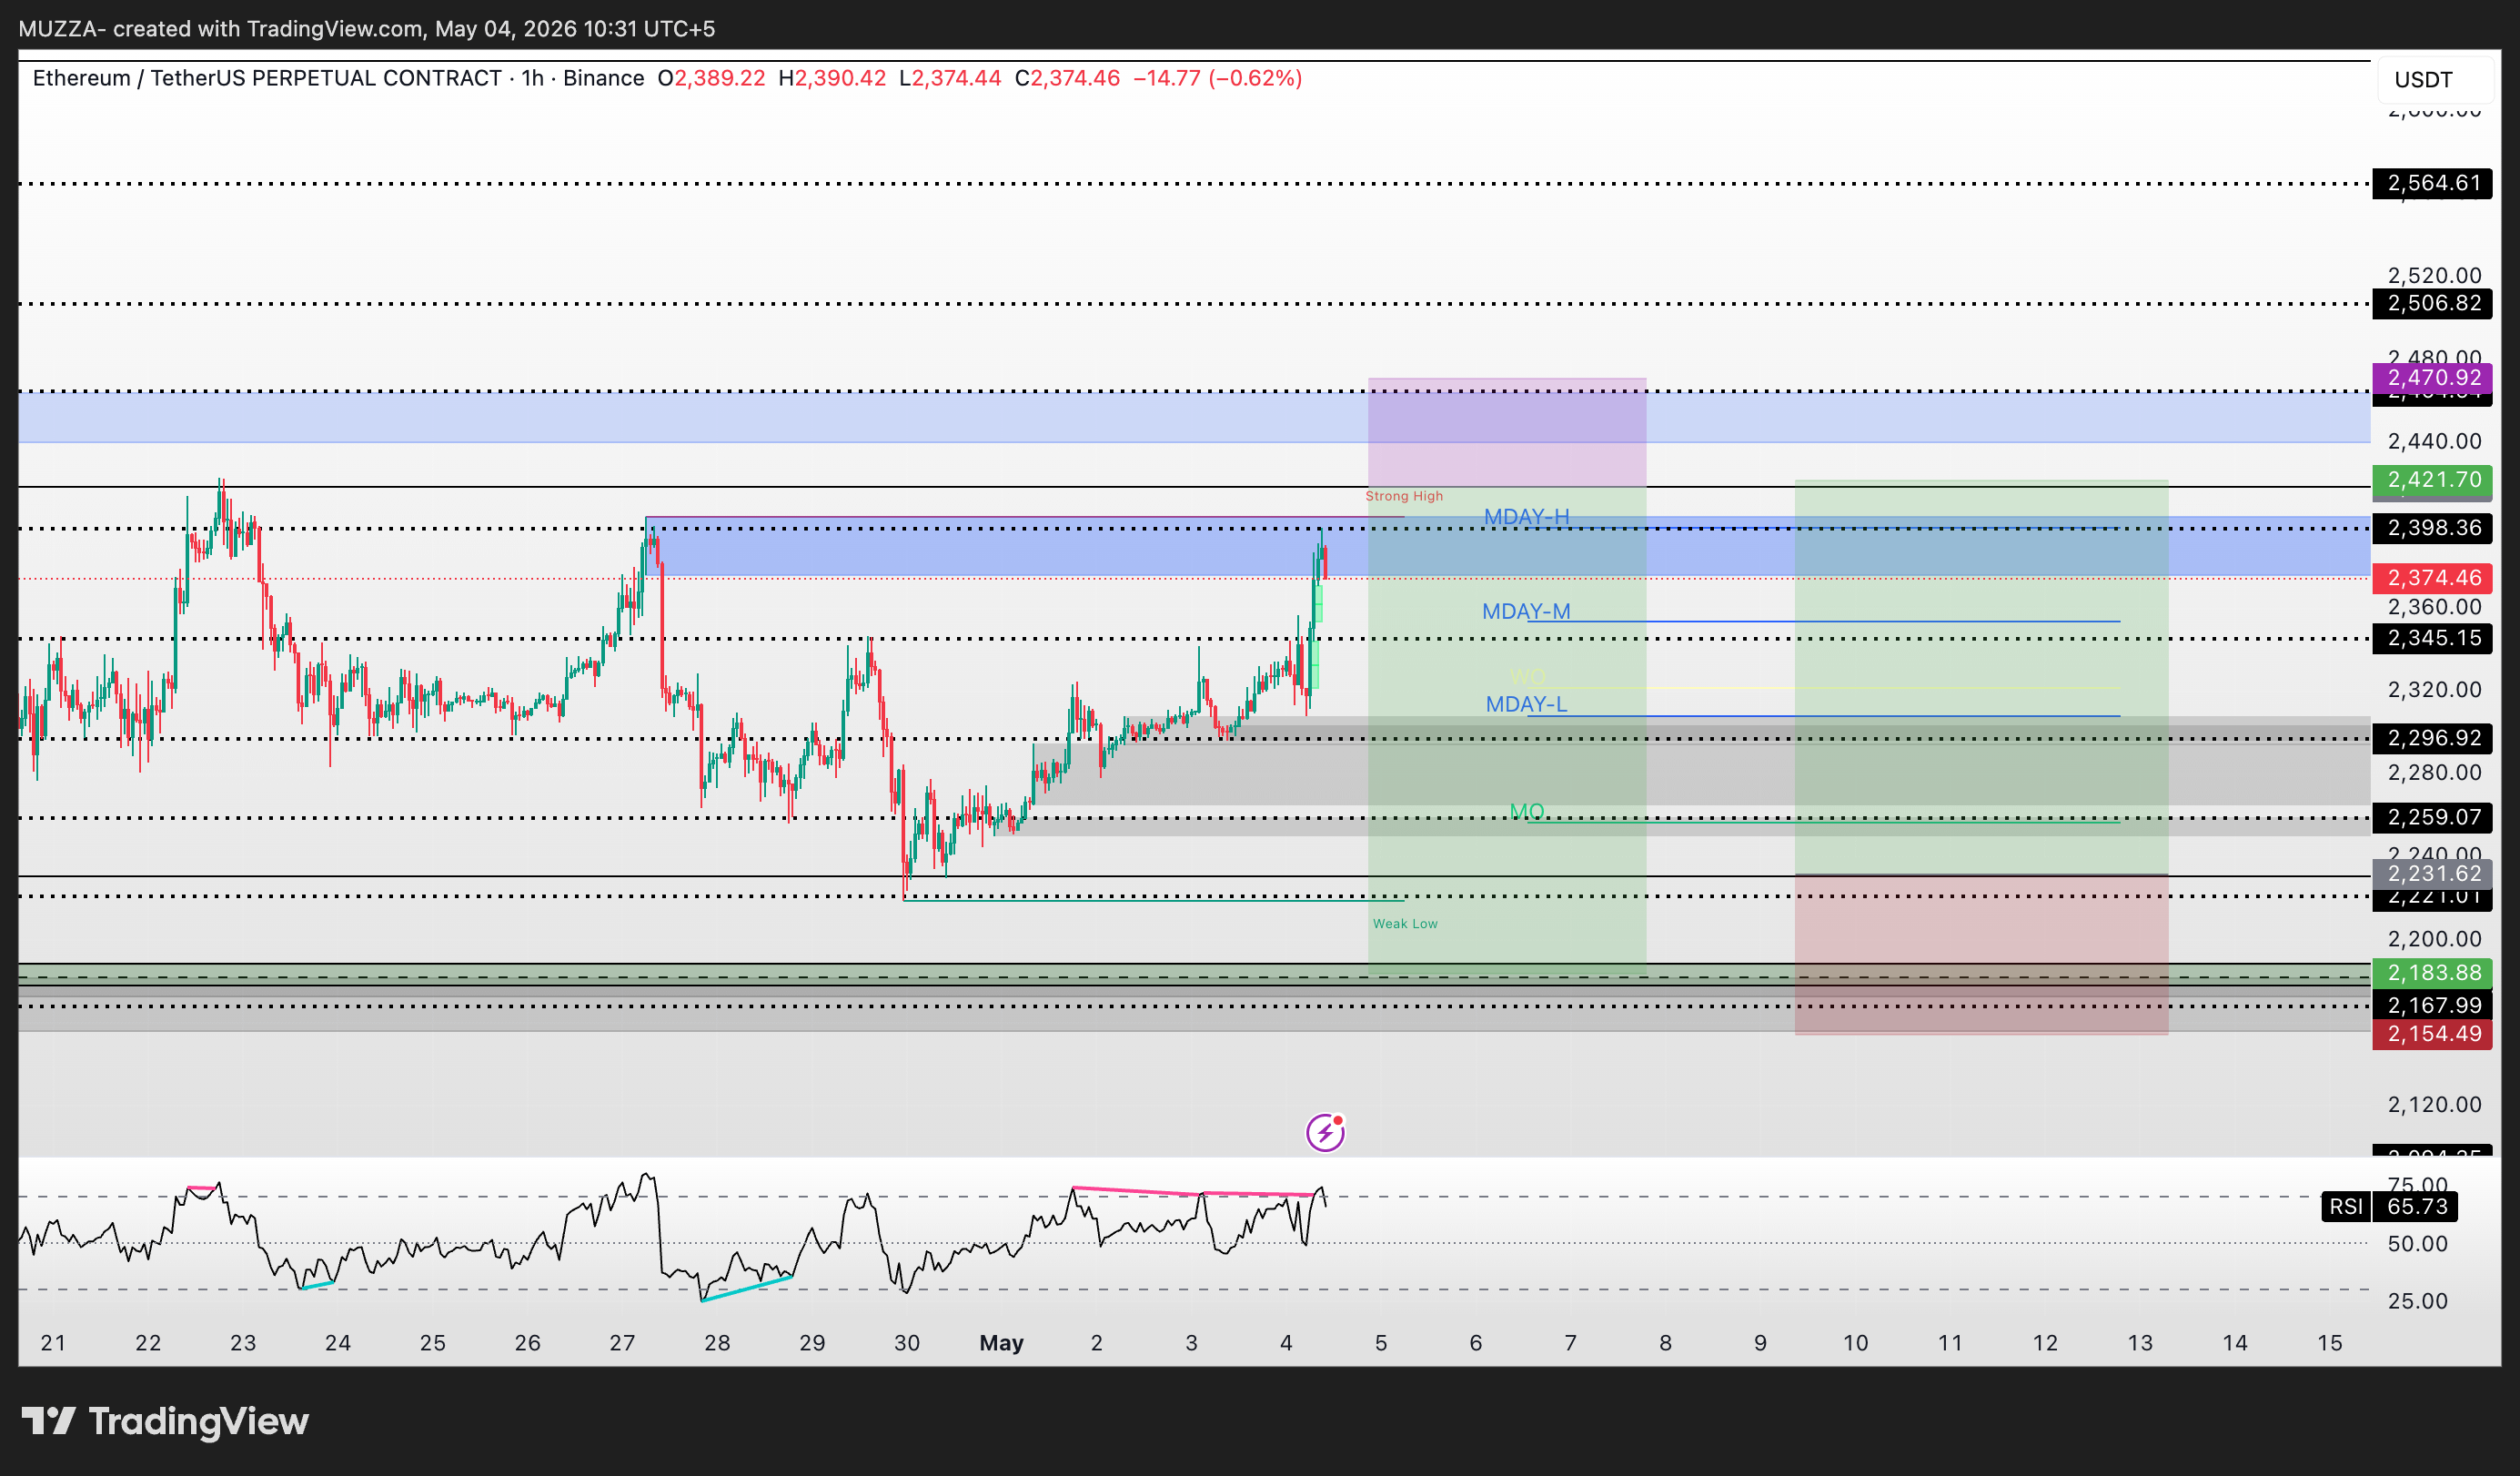Select the red stop-loss zone of long position

pyautogui.click(x=1981, y=955)
